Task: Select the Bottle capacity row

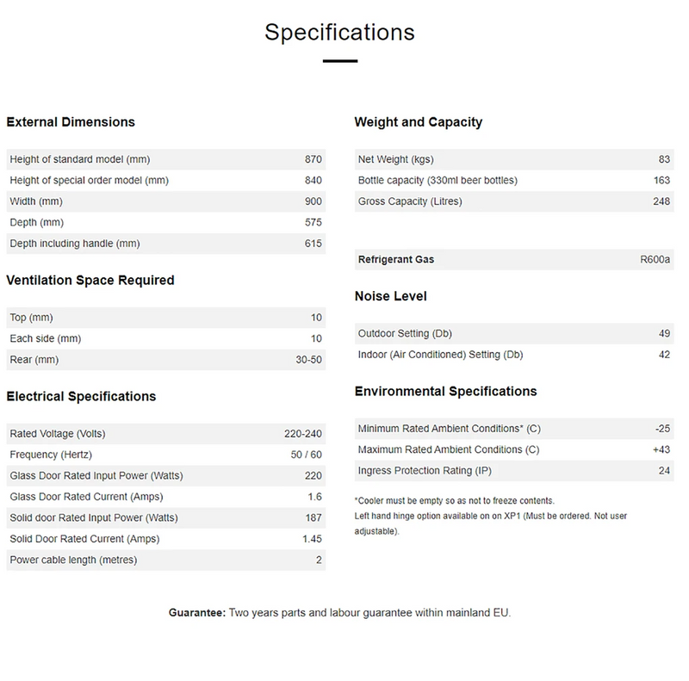Action: tap(513, 181)
